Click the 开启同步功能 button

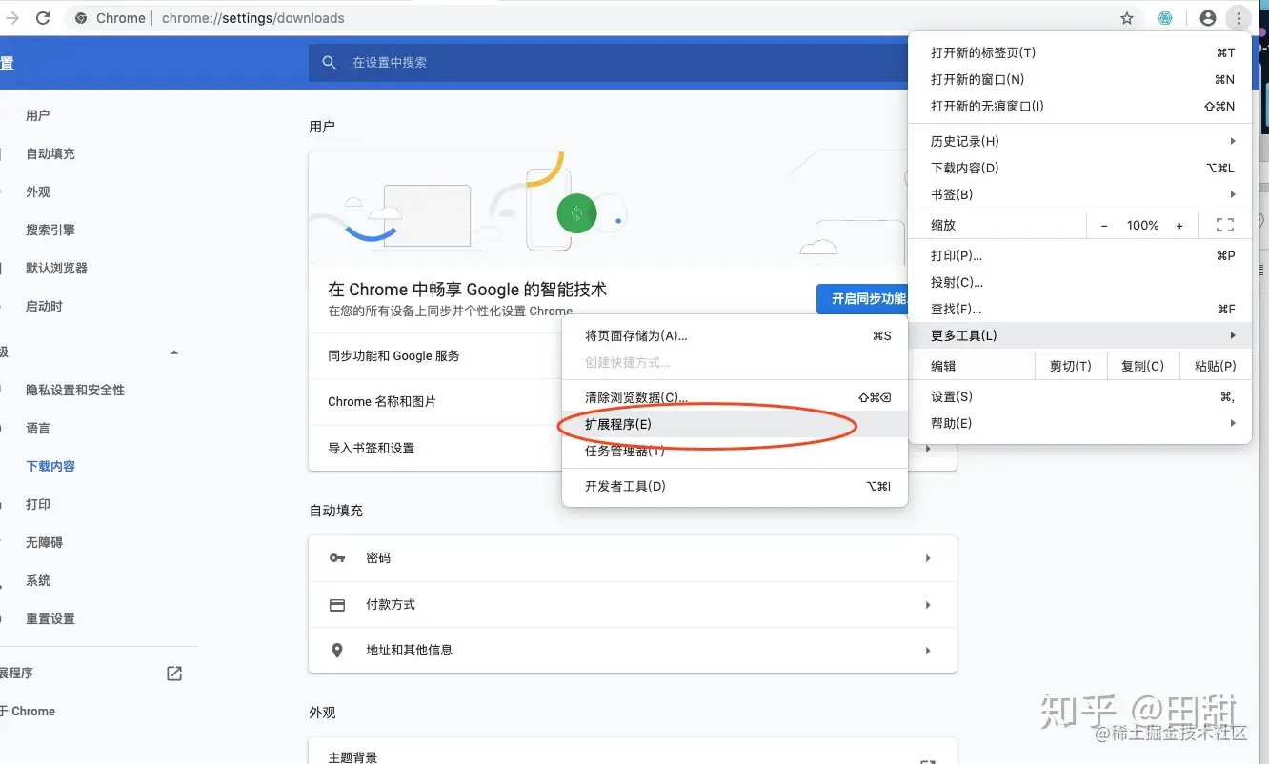click(x=863, y=299)
